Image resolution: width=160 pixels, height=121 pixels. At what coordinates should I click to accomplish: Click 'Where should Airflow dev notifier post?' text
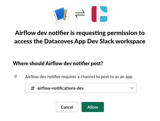tap(58, 63)
